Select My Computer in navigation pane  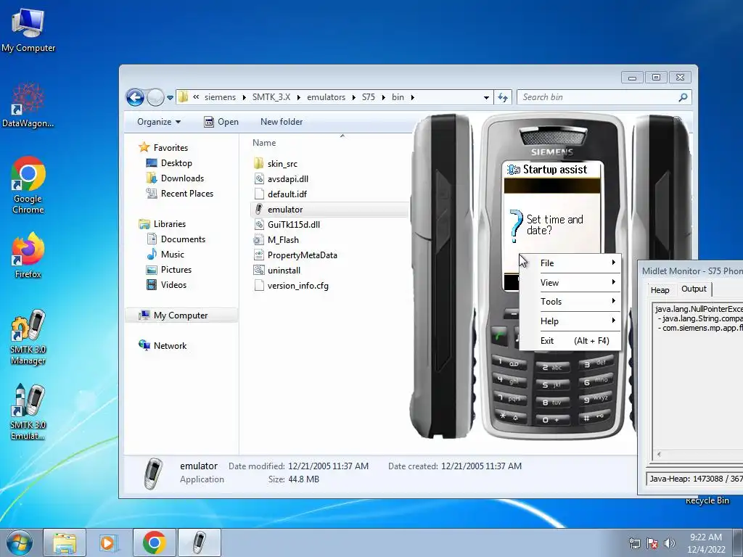pyautogui.click(x=181, y=315)
